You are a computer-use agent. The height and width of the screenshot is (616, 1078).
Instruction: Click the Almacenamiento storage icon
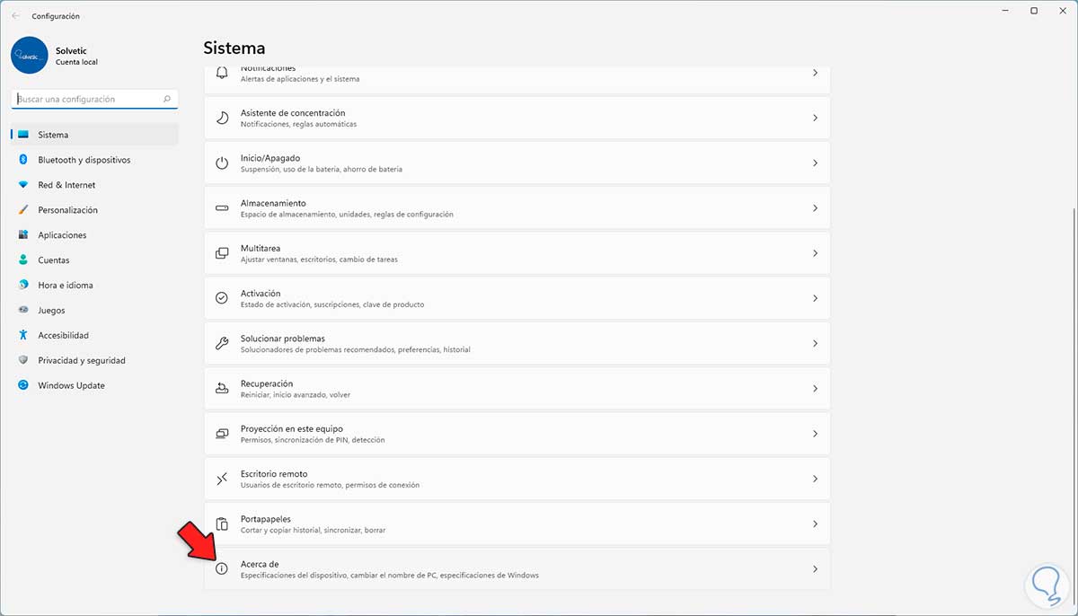(222, 208)
